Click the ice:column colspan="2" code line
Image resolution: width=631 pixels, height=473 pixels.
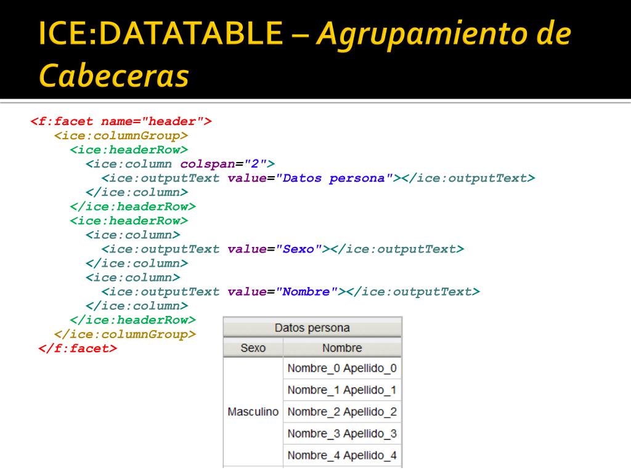[181, 164]
